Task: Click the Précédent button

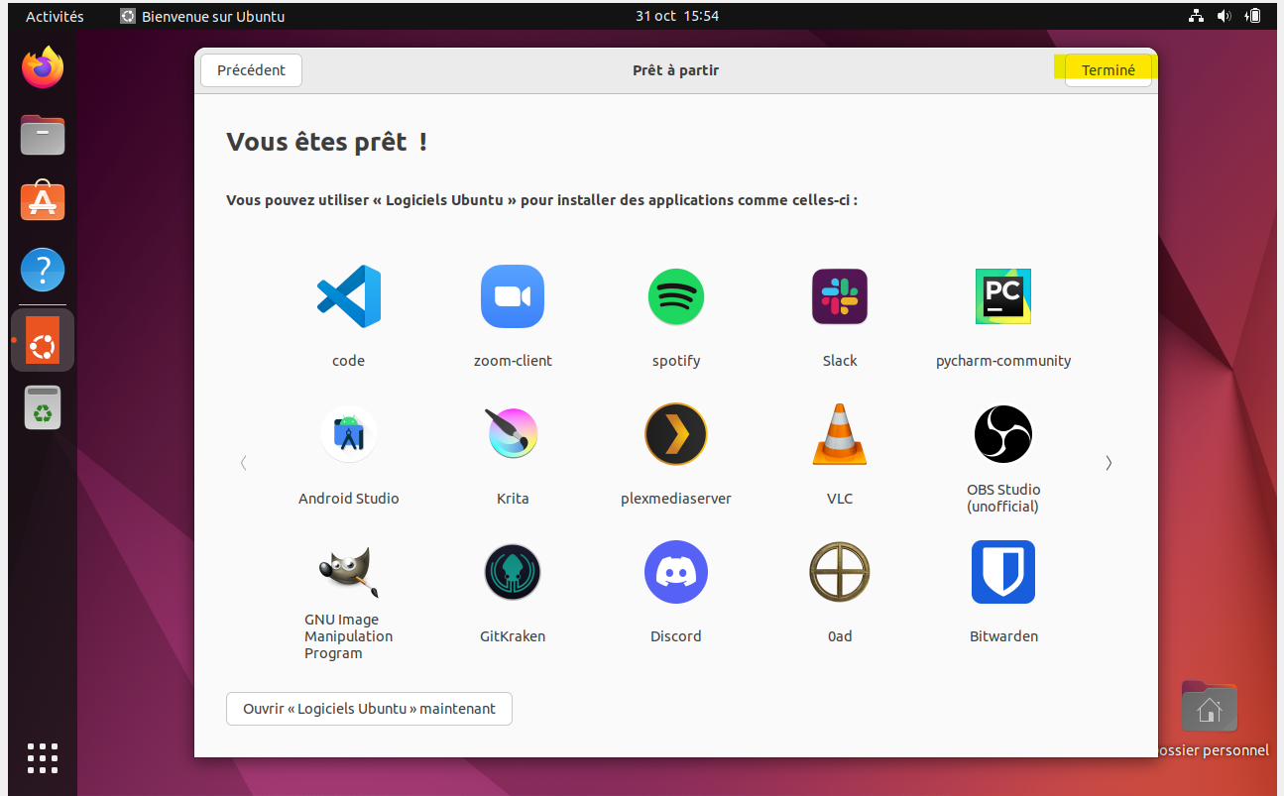Action: click(x=251, y=70)
